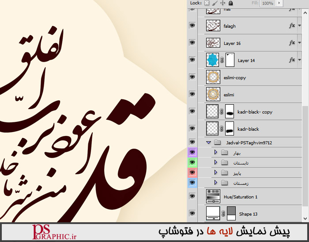Click the lock all padlock icon
The image size is (309, 242).
[x=230, y=3]
